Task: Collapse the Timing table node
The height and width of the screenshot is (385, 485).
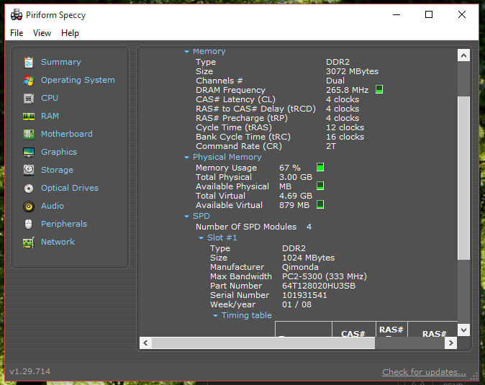Action: click(216, 316)
